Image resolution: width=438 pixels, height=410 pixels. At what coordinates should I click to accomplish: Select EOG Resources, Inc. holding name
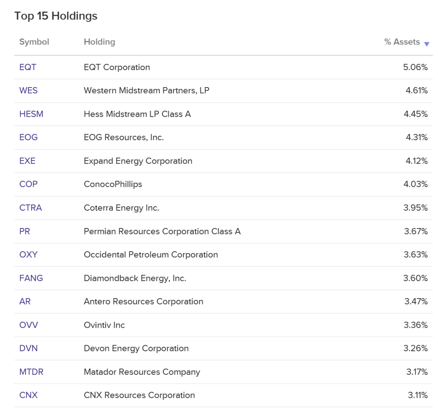[x=124, y=137]
